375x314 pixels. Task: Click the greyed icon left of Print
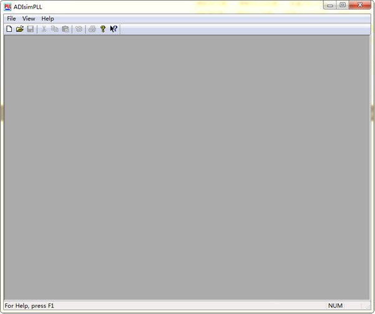[79, 29]
